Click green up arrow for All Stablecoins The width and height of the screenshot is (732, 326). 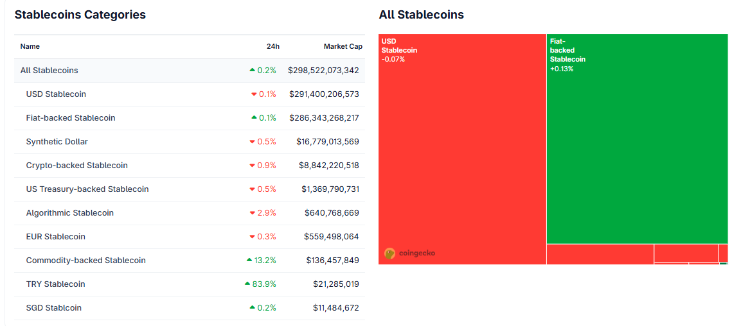pos(253,70)
